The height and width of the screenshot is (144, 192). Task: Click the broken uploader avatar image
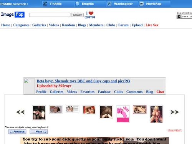tap(26, 81)
